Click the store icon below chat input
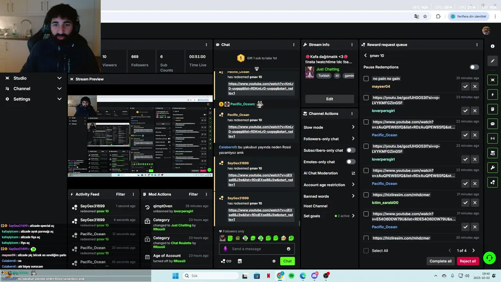 click(240, 261)
